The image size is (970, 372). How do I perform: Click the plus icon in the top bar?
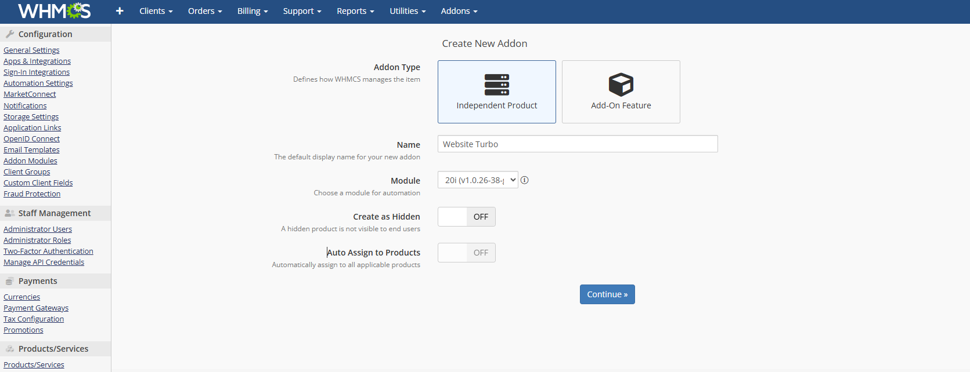120,11
